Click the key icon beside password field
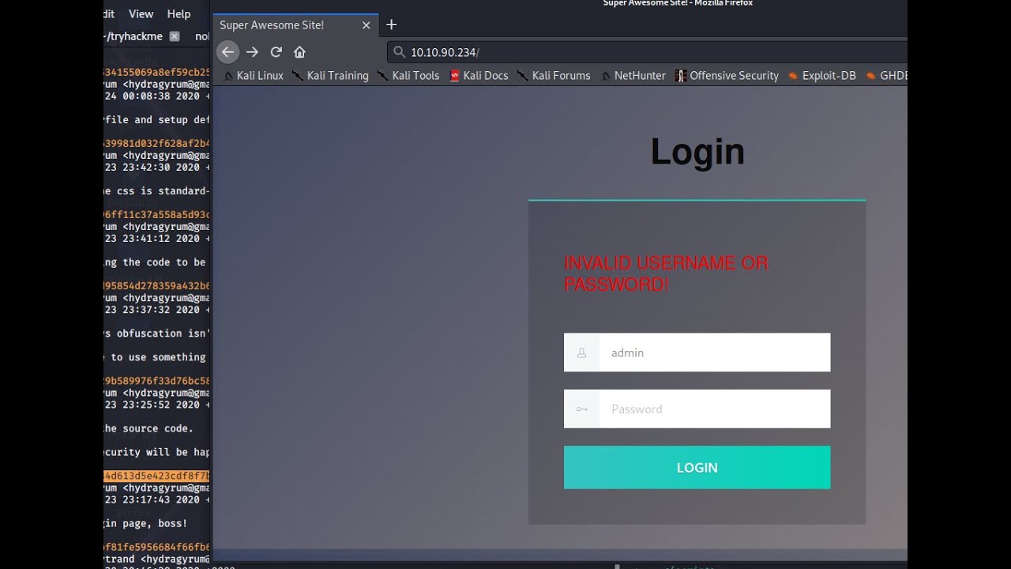The height and width of the screenshot is (569, 1011). tap(581, 409)
